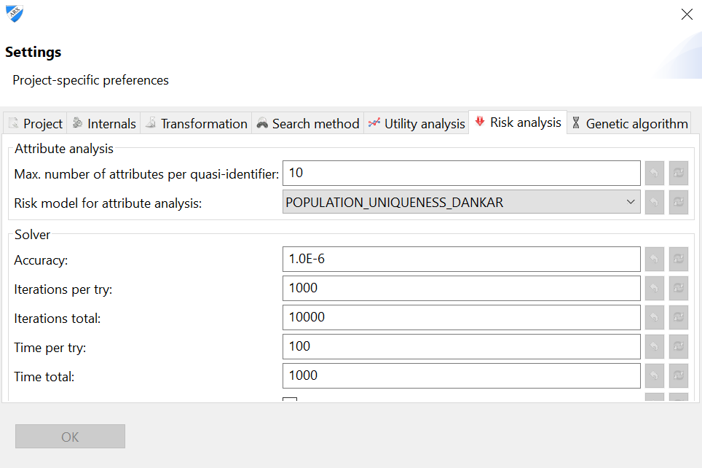
Task: Reset Iterations per try using its default icon
Action: tap(678, 288)
